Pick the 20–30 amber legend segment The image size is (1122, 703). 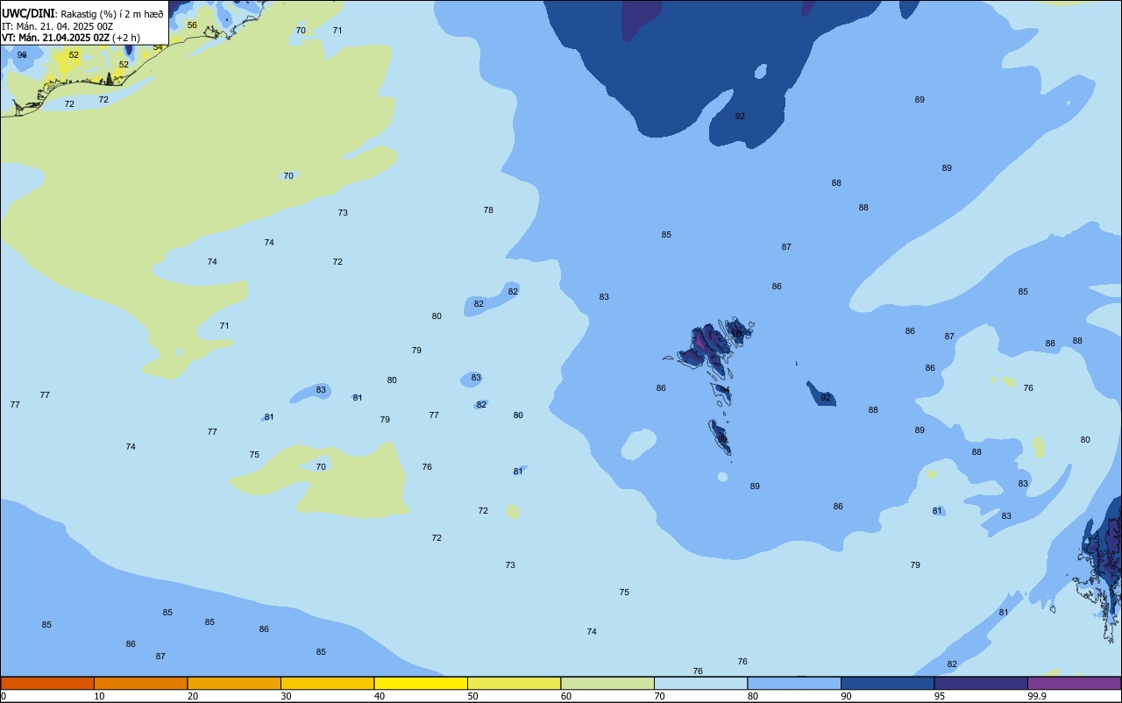point(234,683)
